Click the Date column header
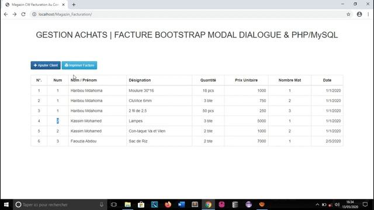This screenshot has width=374, height=210. coord(327,80)
